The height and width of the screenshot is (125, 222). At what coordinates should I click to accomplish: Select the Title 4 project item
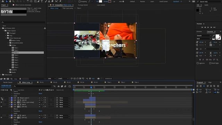tap(16, 55)
